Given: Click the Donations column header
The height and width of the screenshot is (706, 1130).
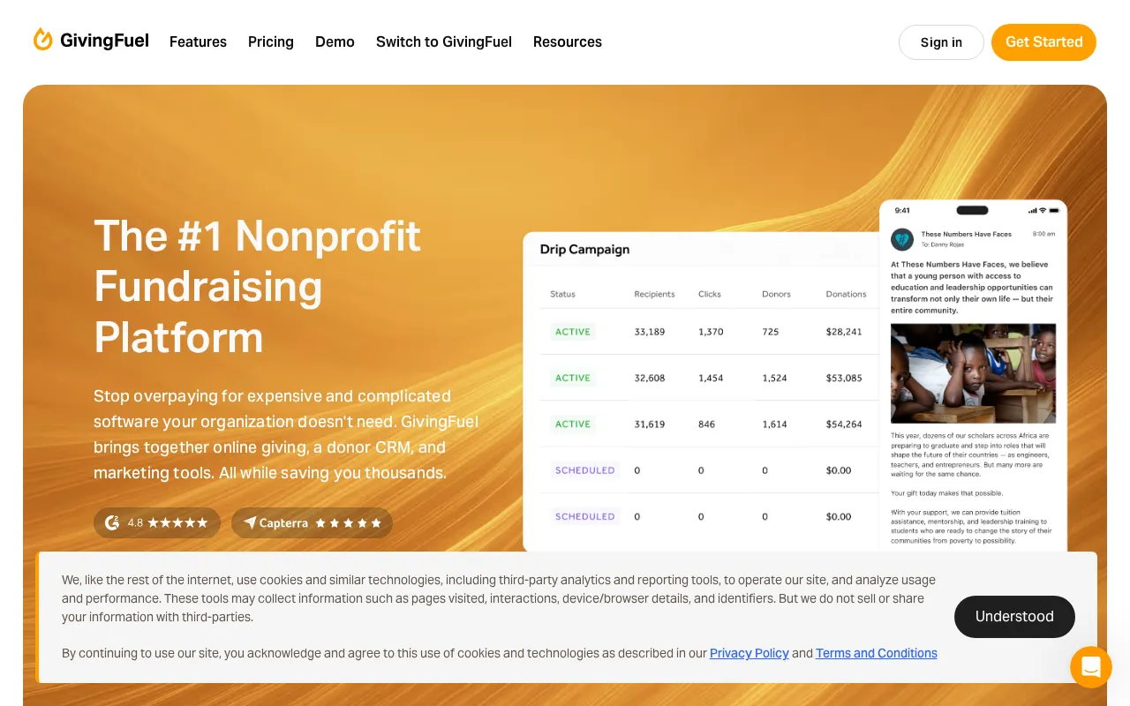Looking at the screenshot, I should tap(847, 294).
